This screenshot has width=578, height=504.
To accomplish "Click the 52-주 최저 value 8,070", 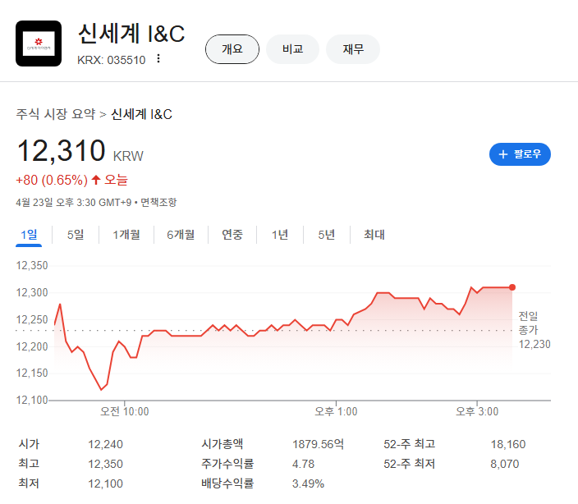I will pyautogui.click(x=505, y=464).
